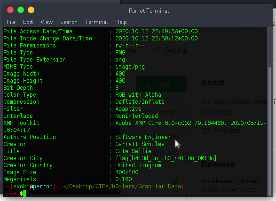Image resolution: width=276 pixels, height=201 pixels.
Task: Click the flag text in Creator City
Action: (x=166, y=158)
